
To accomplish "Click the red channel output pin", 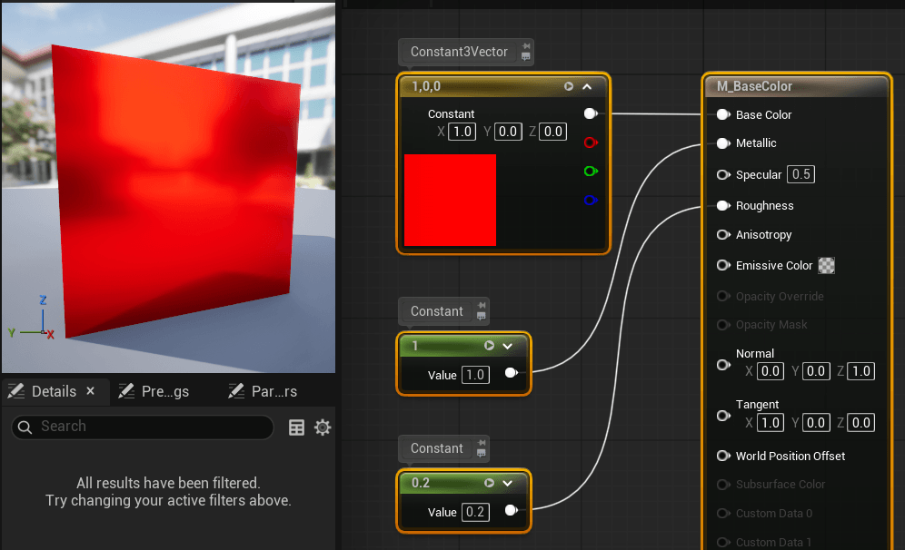I will [x=591, y=142].
